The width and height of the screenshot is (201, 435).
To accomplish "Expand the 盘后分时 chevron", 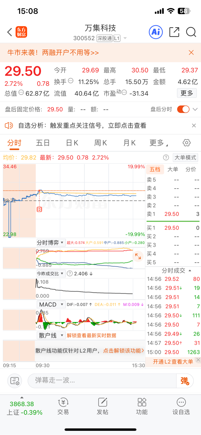I will [x=195, y=109].
